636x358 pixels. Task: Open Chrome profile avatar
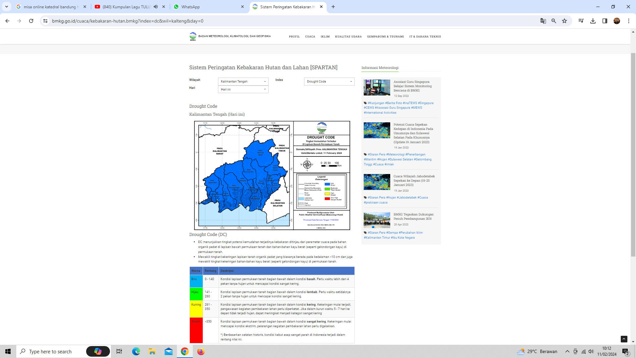(617, 21)
